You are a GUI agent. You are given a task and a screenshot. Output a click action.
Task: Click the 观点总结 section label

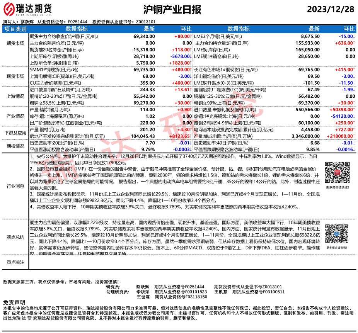[x=15, y=237]
